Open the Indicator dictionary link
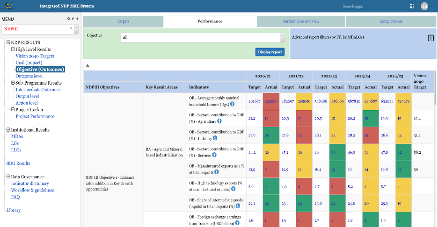Viewport: 438px width, 227px height. coord(30,184)
